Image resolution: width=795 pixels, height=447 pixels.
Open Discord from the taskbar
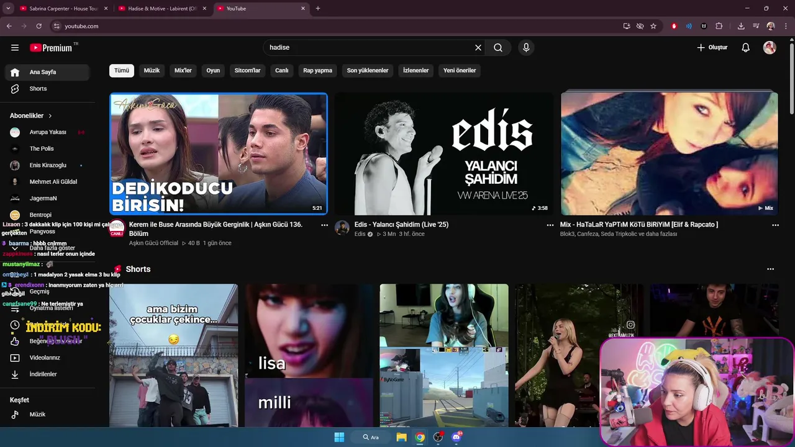[457, 437]
